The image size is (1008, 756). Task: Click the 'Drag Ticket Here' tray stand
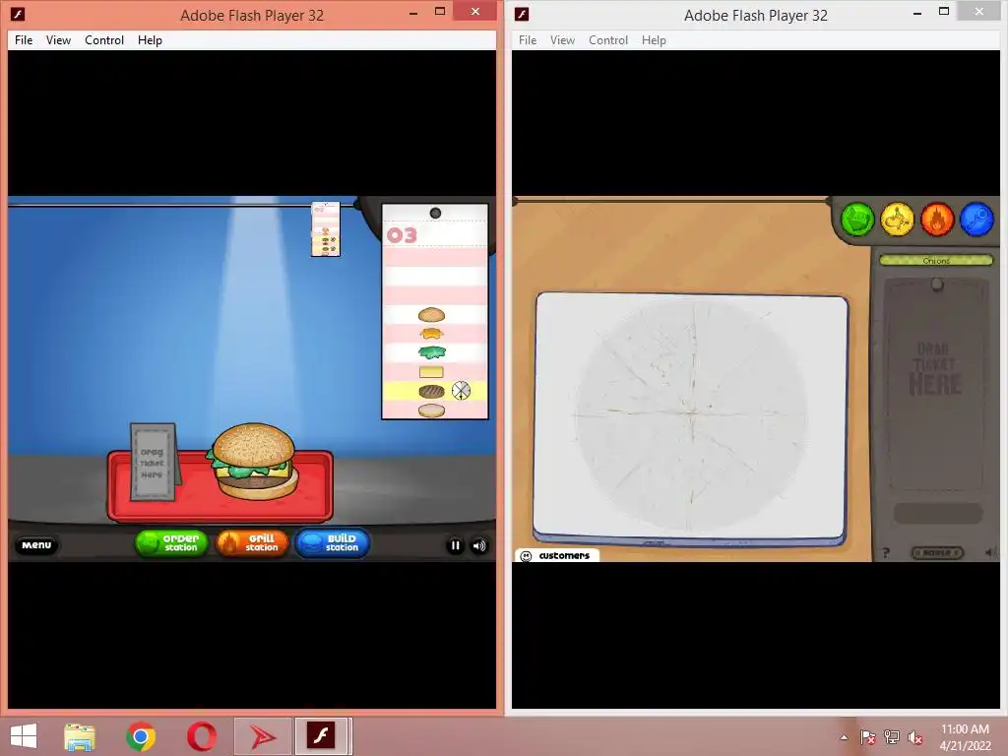click(155, 461)
